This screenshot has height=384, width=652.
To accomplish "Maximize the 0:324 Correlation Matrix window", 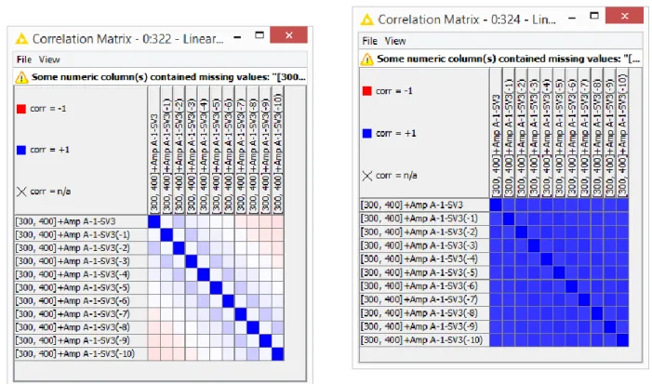I will click(594, 16).
